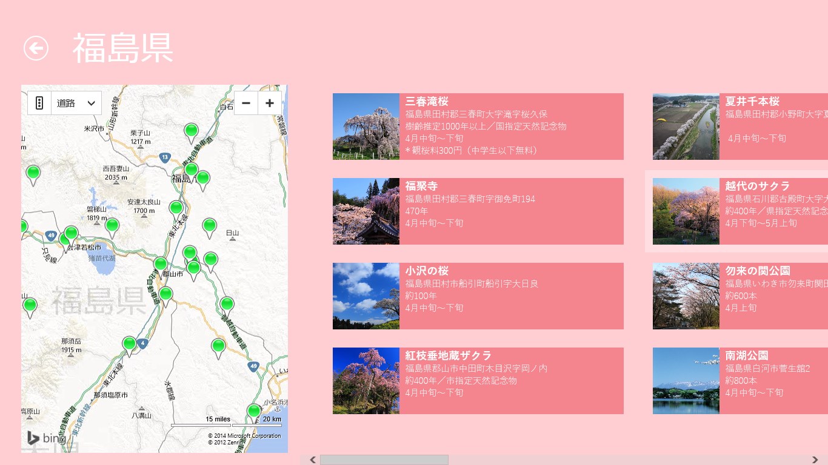This screenshot has width=828, height=465.
Task: Open the 小沢の桜 entry
Action: tap(478, 295)
